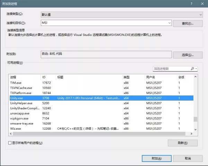This screenshot has height=166, width=208.
Task: Click the help question mark icon
Action: pos(191,4)
